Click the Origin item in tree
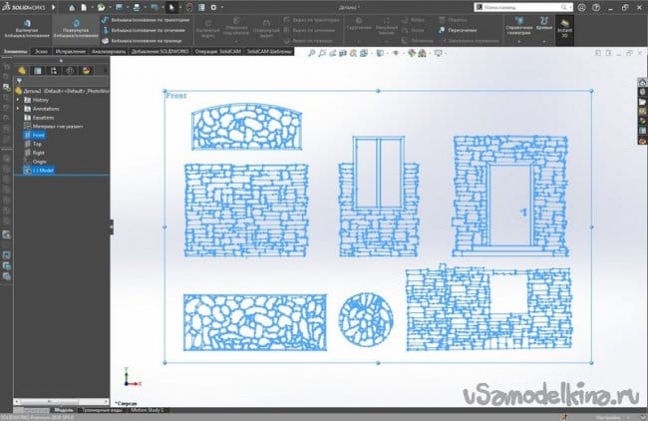The image size is (648, 421). point(40,161)
